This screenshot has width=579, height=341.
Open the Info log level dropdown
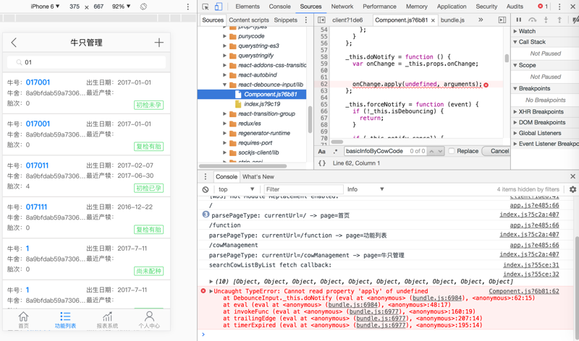point(365,190)
